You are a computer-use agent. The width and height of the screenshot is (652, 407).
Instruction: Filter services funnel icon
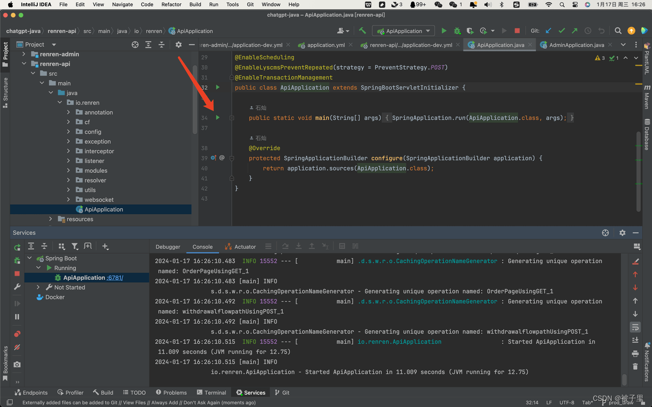point(75,247)
